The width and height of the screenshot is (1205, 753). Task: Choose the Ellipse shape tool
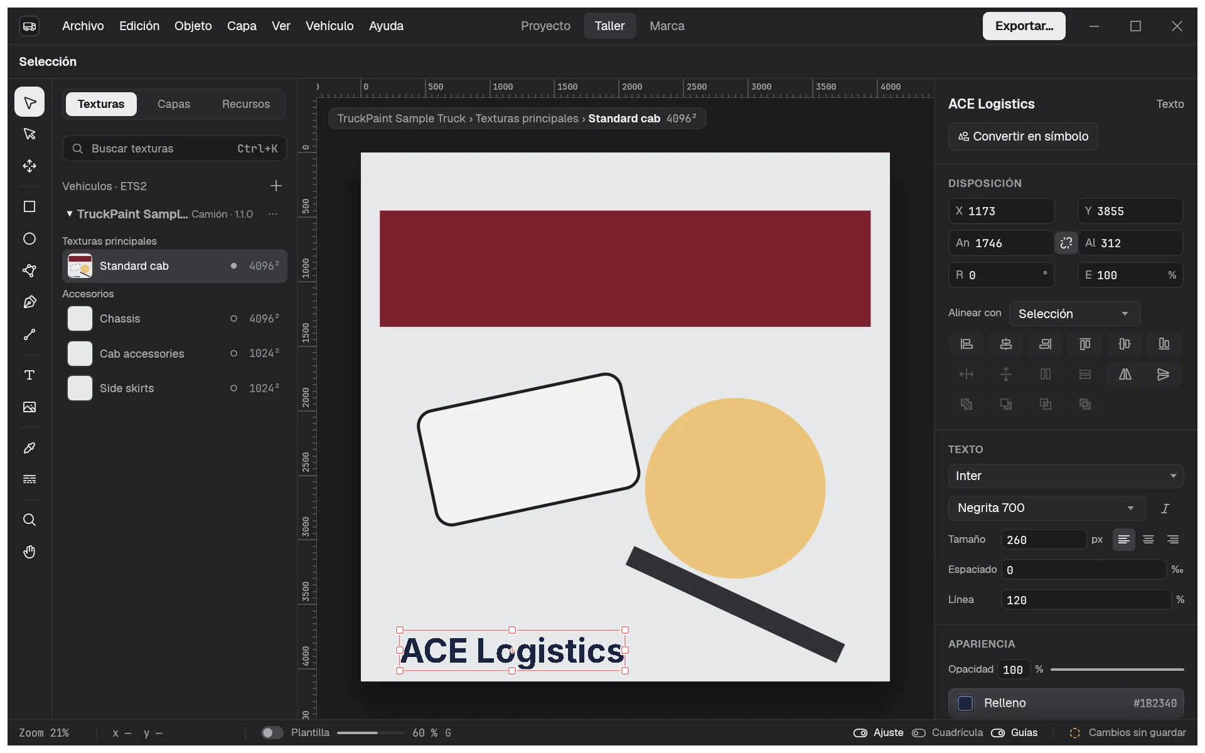click(29, 238)
